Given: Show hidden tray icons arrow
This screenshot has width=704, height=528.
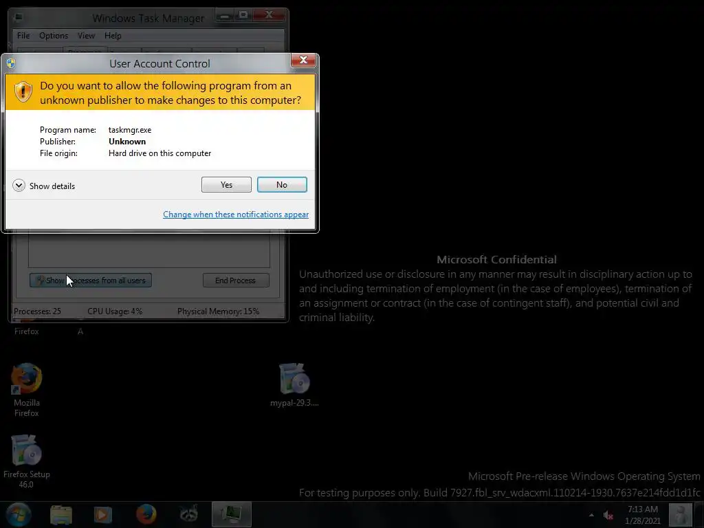Looking at the screenshot, I should pyautogui.click(x=591, y=515).
